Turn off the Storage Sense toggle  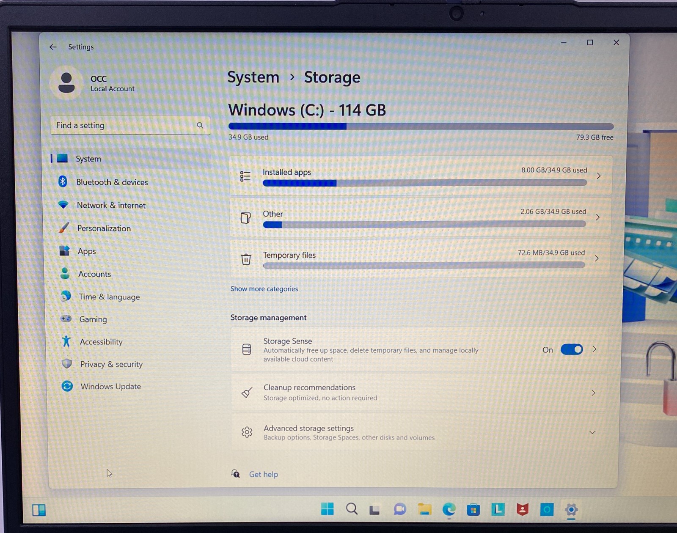pyautogui.click(x=572, y=349)
